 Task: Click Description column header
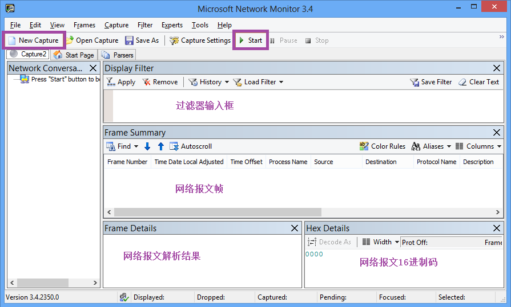(x=481, y=162)
